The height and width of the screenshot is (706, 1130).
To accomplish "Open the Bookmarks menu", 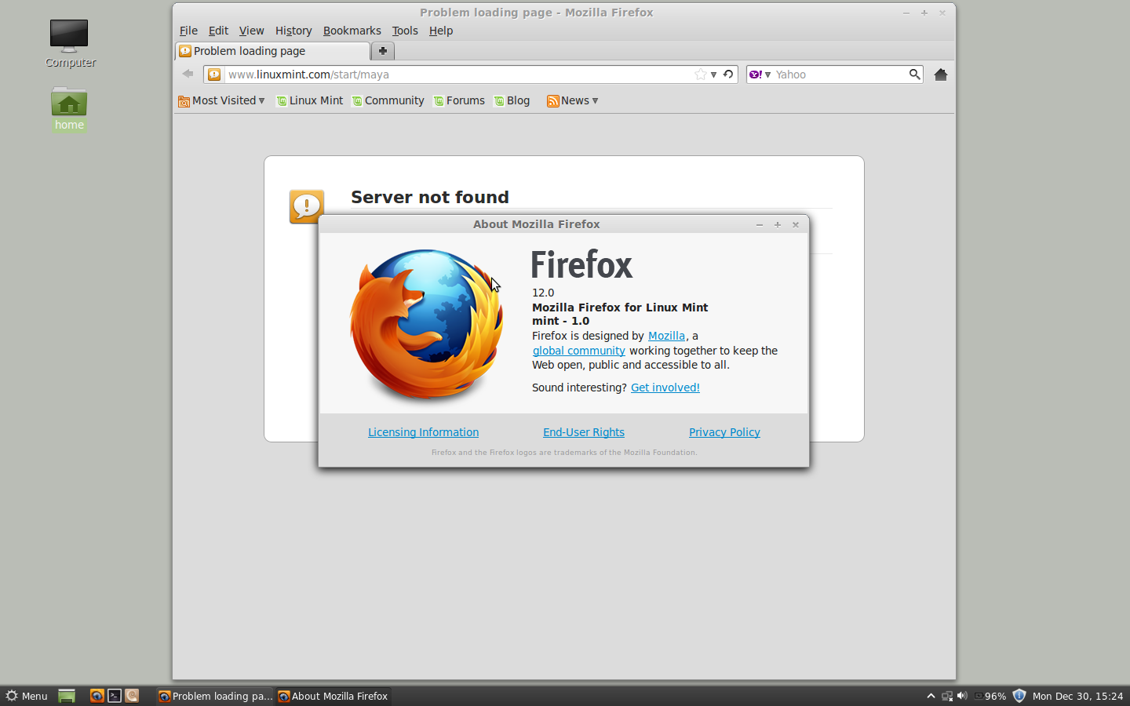I will (x=352, y=31).
